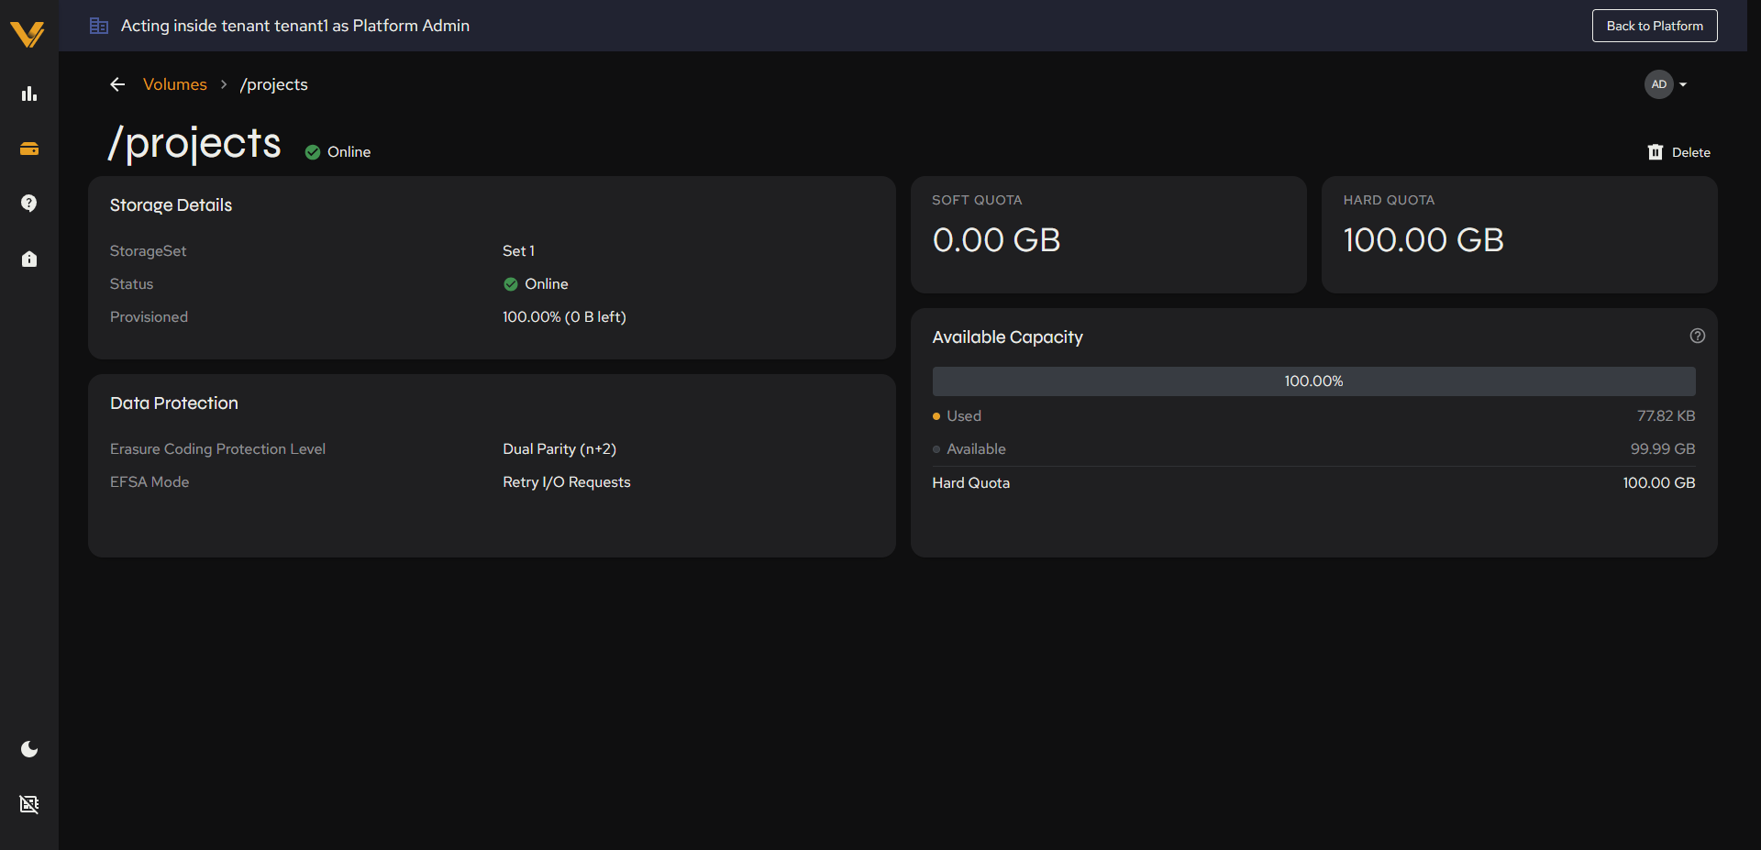
Task: Click Retry I/O Requests value
Action: [x=567, y=482]
